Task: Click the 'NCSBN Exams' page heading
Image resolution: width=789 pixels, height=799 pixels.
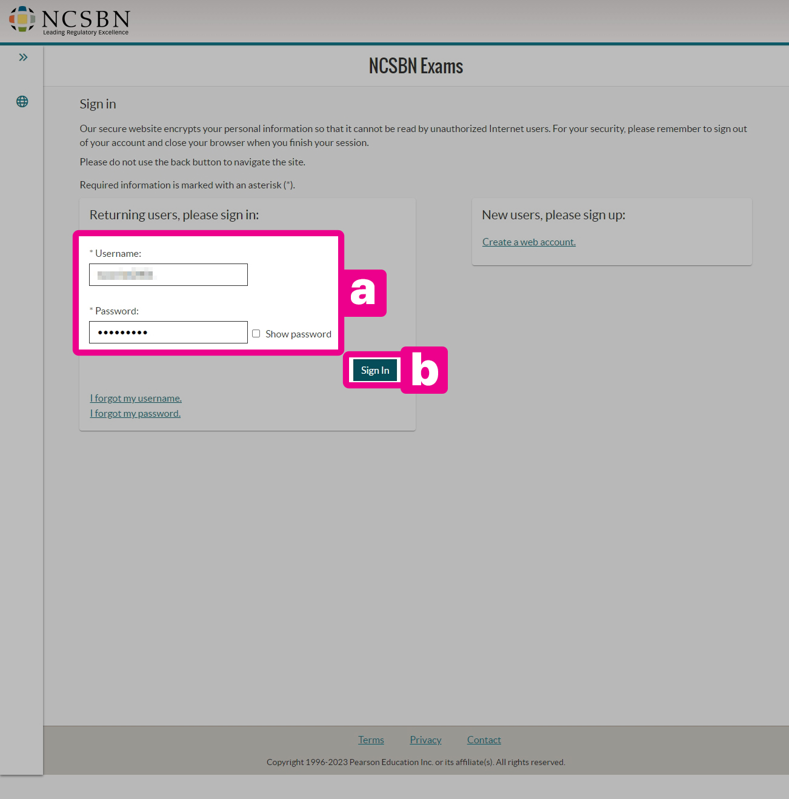Action: [x=416, y=66]
